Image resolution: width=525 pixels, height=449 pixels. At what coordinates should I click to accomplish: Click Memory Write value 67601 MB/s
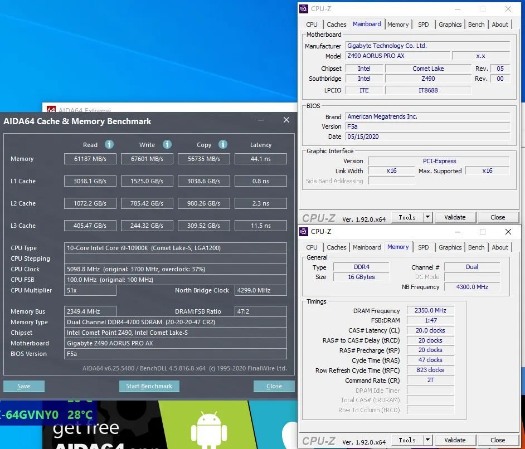[147, 159]
